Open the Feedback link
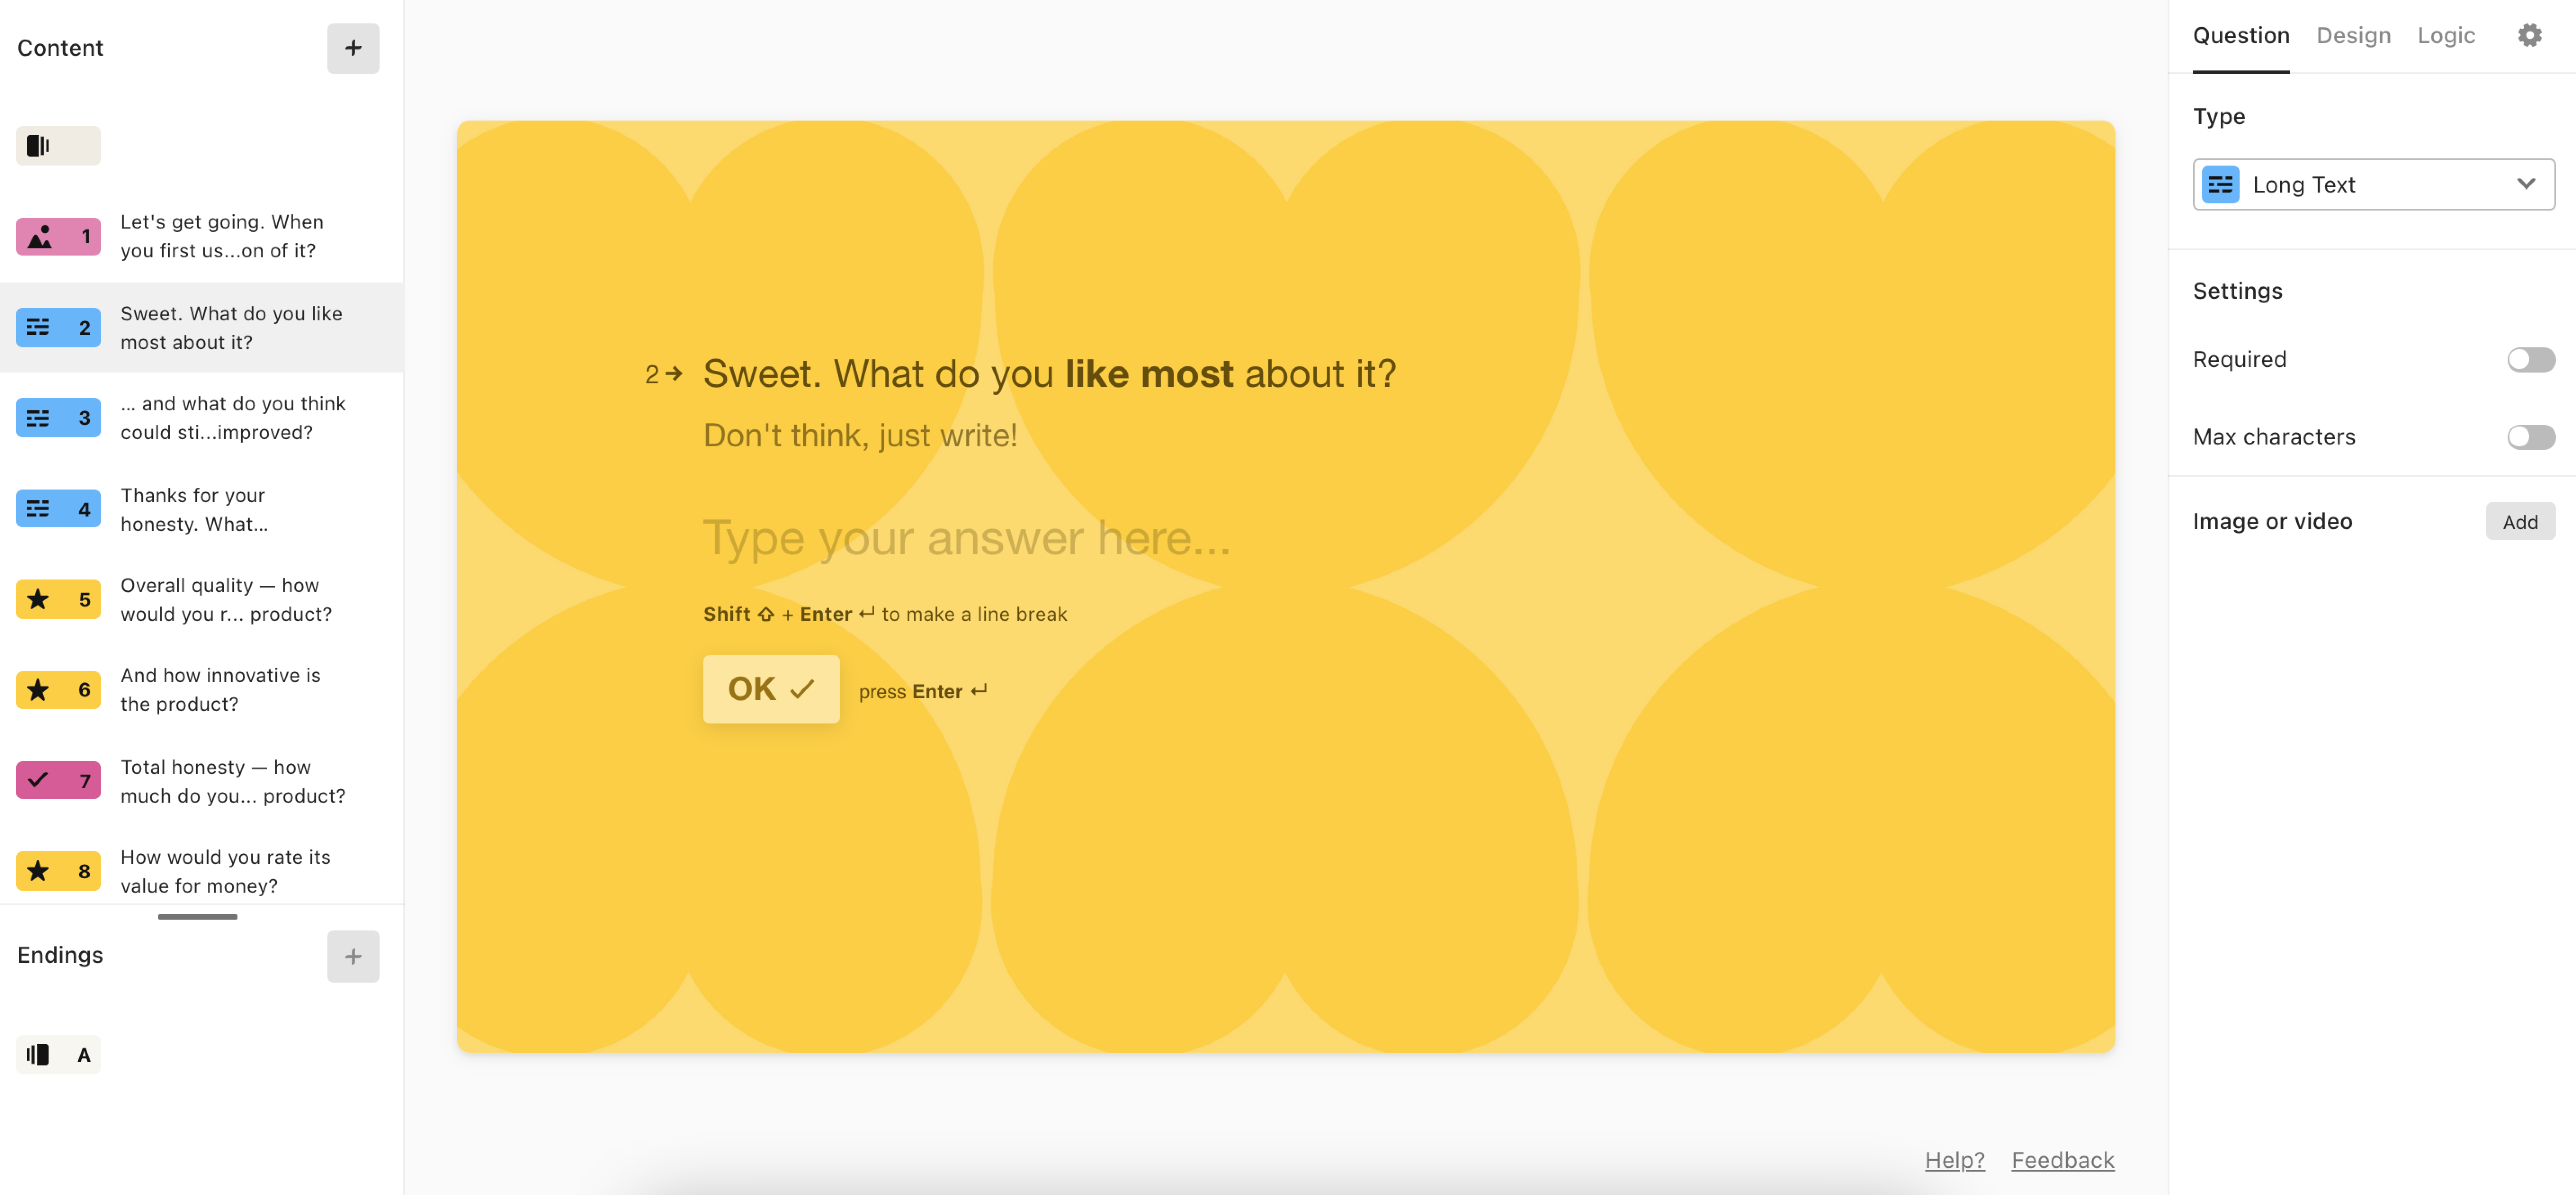Image resolution: width=2576 pixels, height=1195 pixels. (x=2062, y=1160)
